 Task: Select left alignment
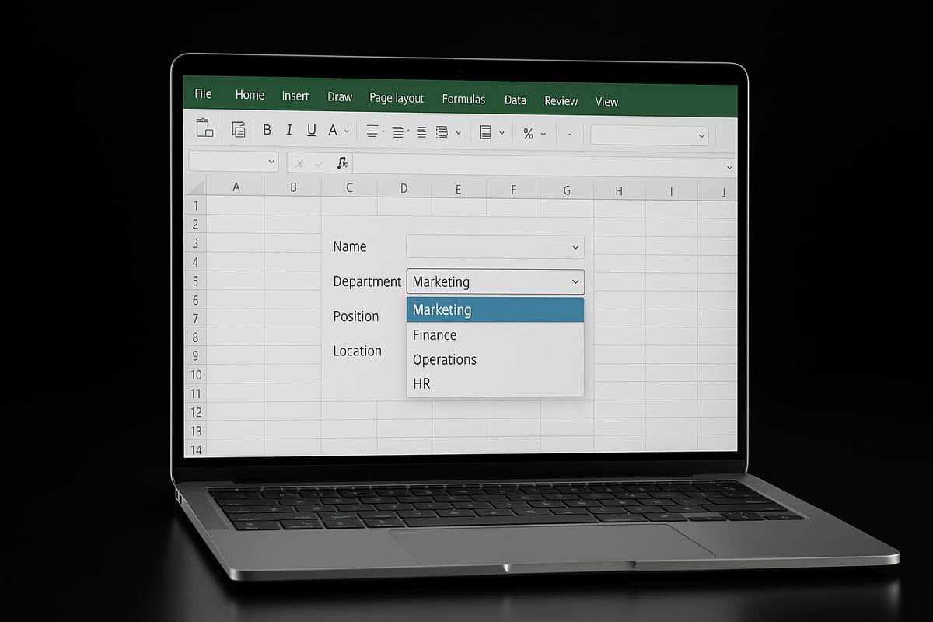[x=372, y=131]
